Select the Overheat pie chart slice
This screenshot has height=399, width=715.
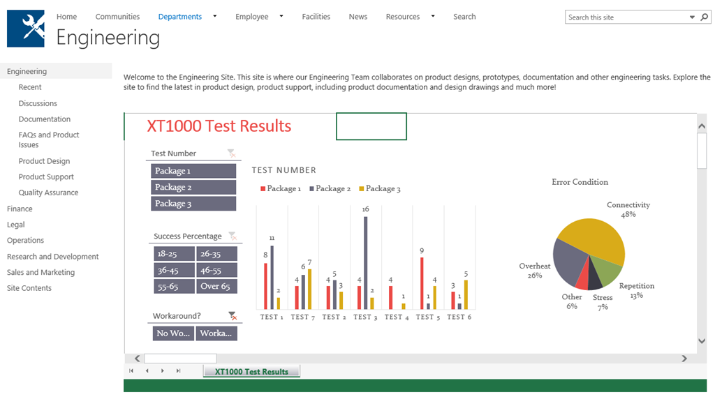(568, 264)
